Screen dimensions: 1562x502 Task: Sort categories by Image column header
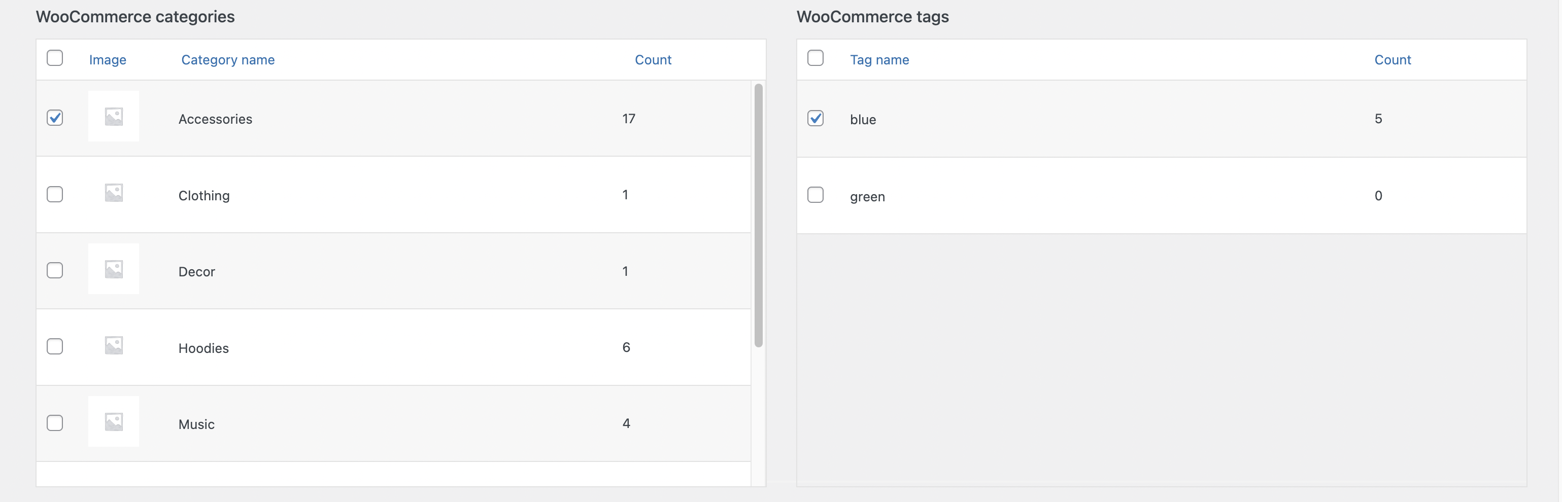(108, 60)
